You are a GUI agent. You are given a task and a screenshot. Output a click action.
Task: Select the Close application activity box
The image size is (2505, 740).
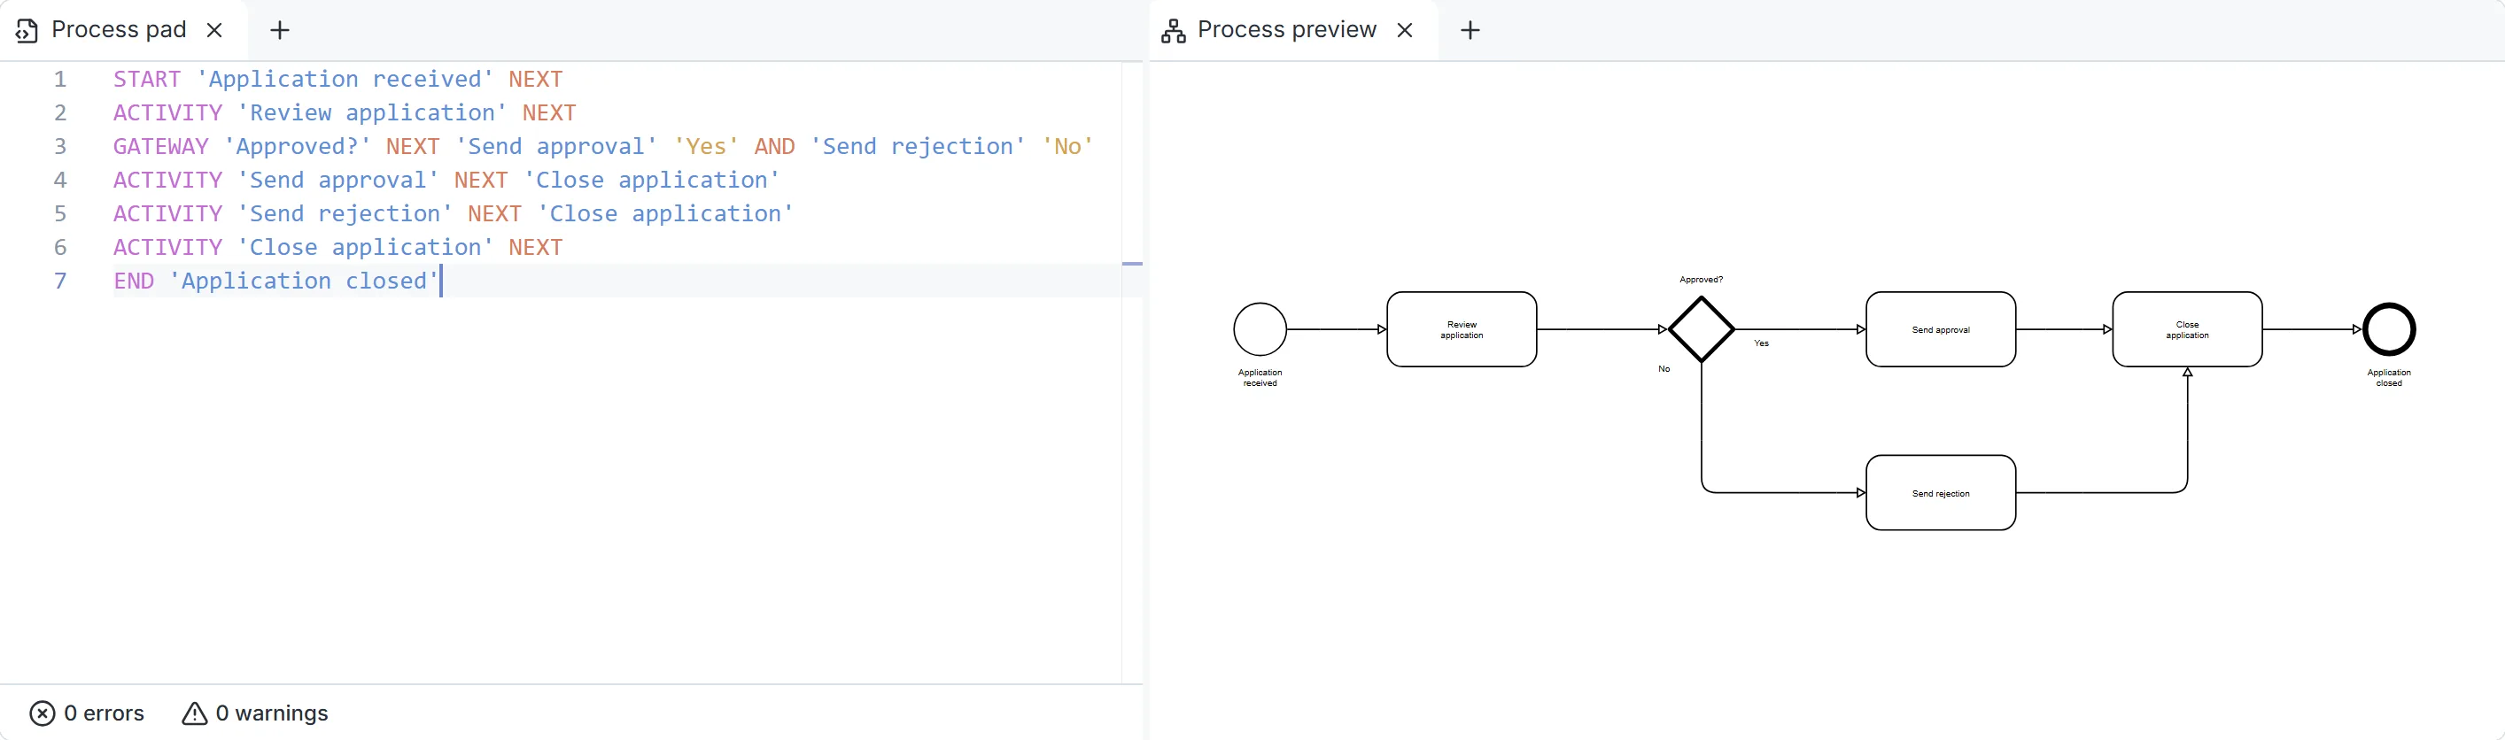2187,329
